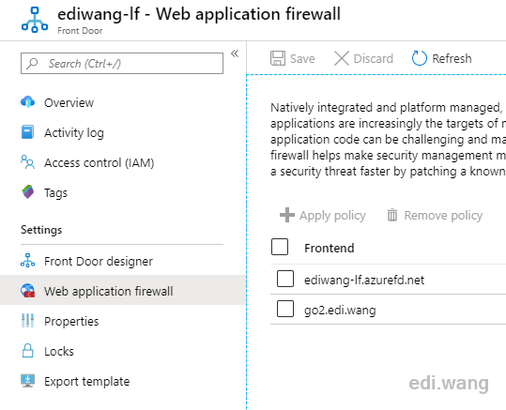Click the Remove policy button
506x410 pixels.
(435, 215)
